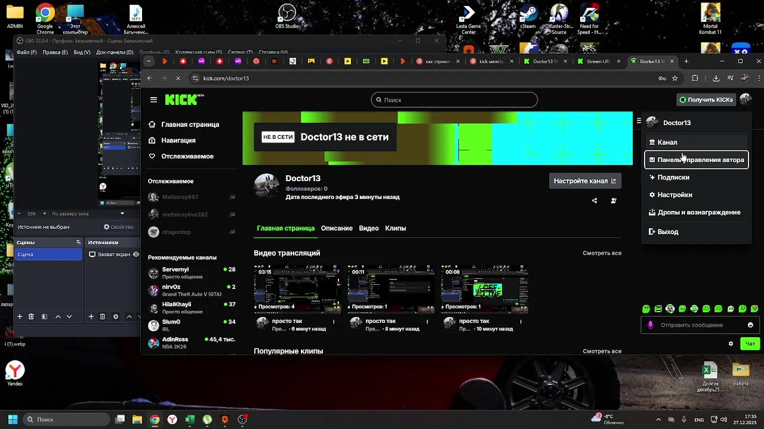Pop out the OBS Scenes dock
The image size is (764, 429).
point(78,243)
